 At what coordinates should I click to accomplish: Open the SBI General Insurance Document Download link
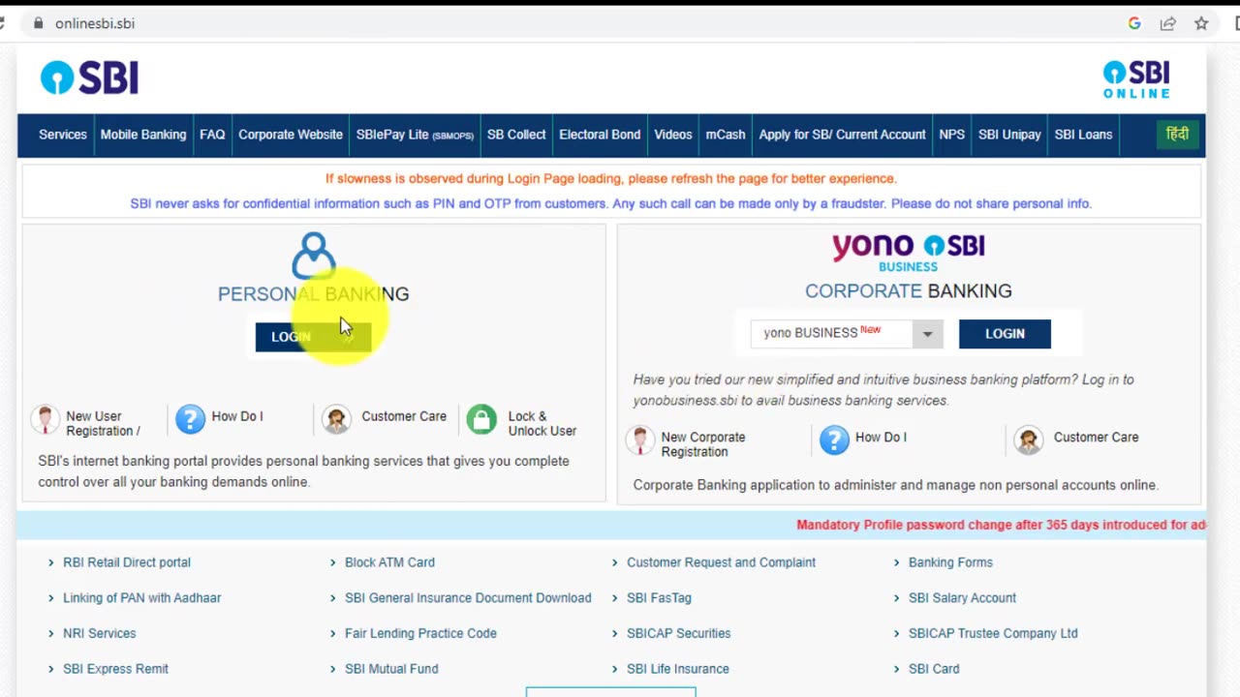tap(468, 598)
